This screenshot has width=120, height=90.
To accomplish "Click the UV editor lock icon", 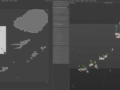I will [47, 1].
